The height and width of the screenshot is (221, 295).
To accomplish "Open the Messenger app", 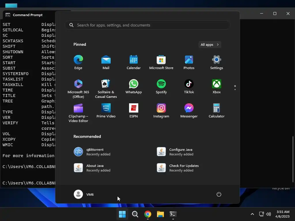I will 189,111.
